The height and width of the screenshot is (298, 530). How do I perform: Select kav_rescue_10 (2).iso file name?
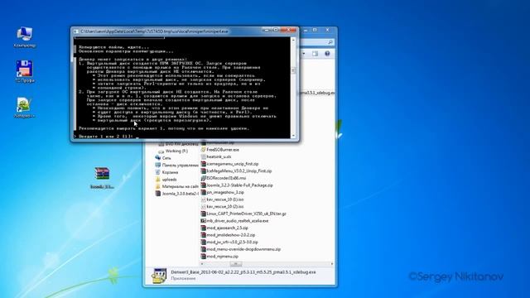pyautogui.click(x=225, y=206)
